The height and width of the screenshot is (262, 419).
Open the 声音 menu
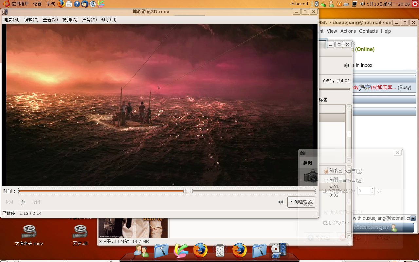click(89, 20)
